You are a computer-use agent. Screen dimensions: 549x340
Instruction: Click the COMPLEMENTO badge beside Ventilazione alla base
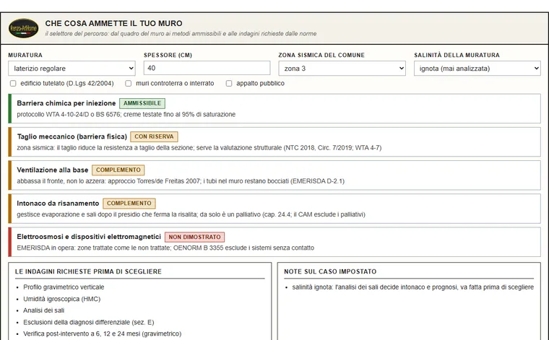point(118,170)
